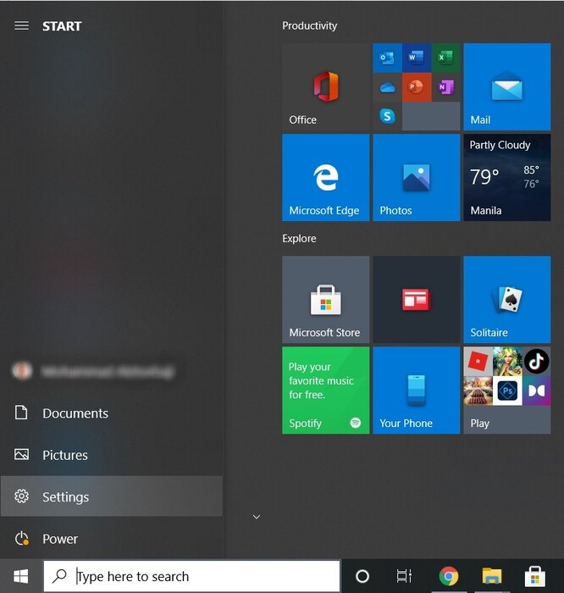Screen dimensions: 564x593
Task: Open Photoshop Express in the Play folder
Action: pos(507,391)
